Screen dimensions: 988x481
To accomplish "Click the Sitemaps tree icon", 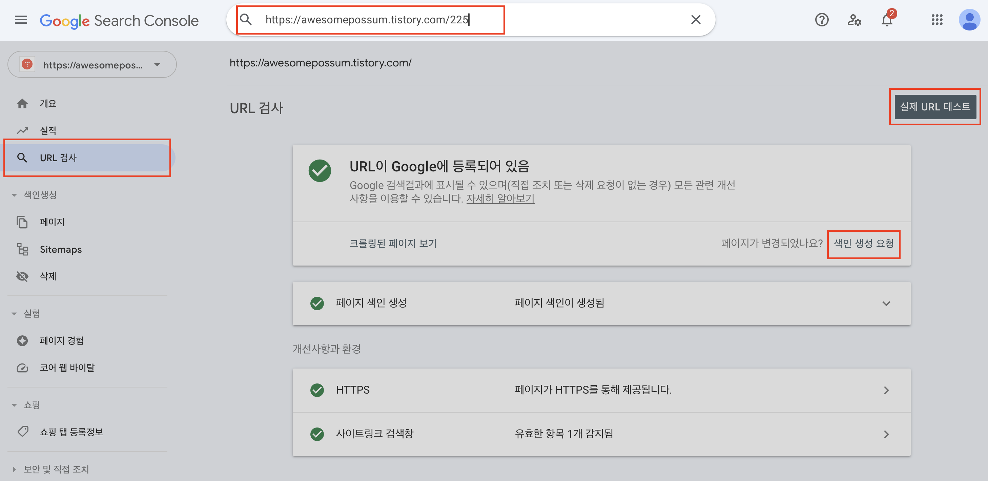I will [22, 249].
